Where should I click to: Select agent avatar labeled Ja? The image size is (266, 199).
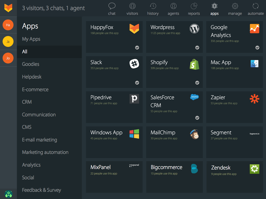[x=8, y=41]
